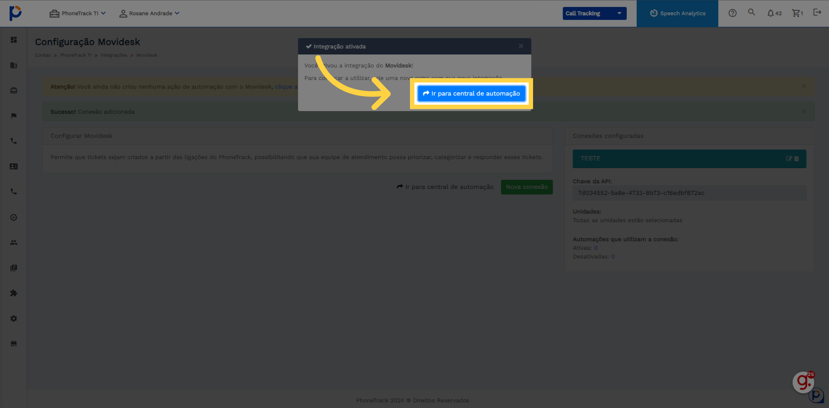Click the Conexões configuradas panel header
Image resolution: width=829 pixels, height=408 pixels.
(689, 136)
